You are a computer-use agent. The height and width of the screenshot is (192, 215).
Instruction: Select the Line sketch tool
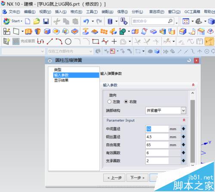[x=50, y=42]
